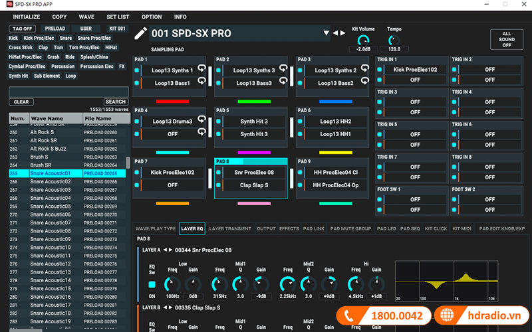This screenshot has width=532, height=332.
Task: Filter waves by Snare Proc/Elec tag
Action: tap(94, 39)
